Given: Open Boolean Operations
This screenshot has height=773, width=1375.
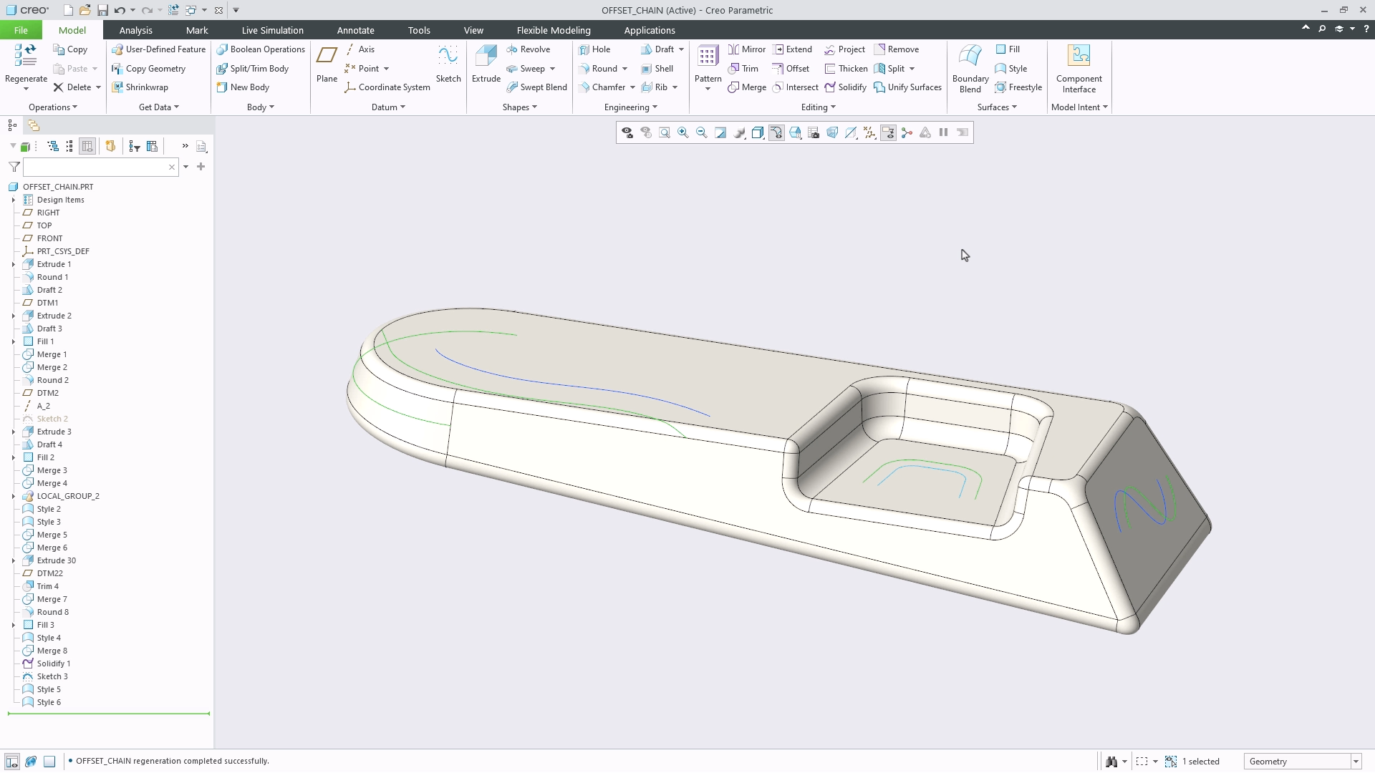Looking at the screenshot, I should 261,49.
